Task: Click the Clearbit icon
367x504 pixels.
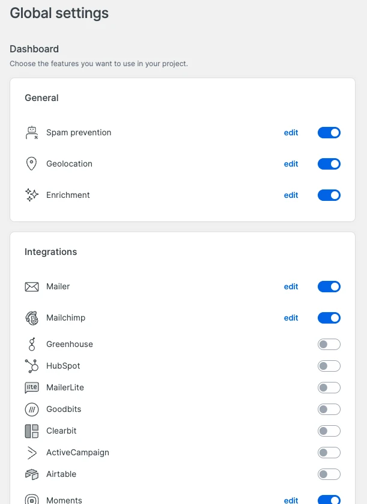Action: [32, 431]
